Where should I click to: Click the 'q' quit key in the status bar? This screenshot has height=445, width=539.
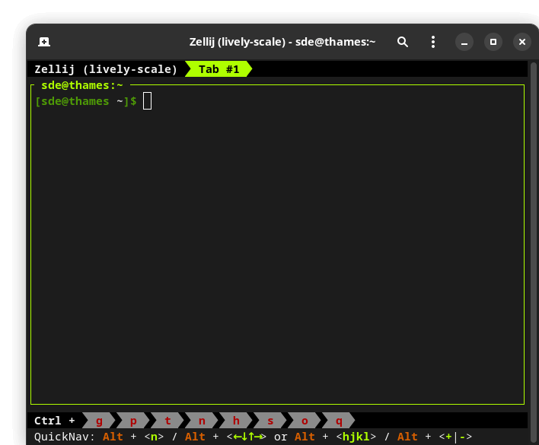(339, 421)
